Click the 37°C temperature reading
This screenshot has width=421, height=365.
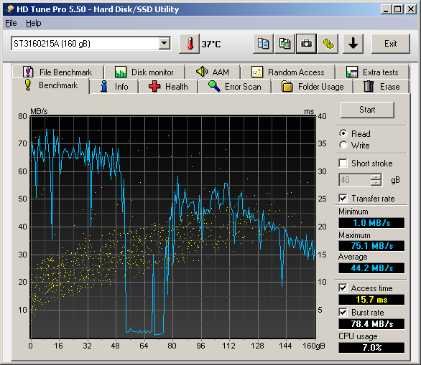pyautogui.click(x=211, y=44)
